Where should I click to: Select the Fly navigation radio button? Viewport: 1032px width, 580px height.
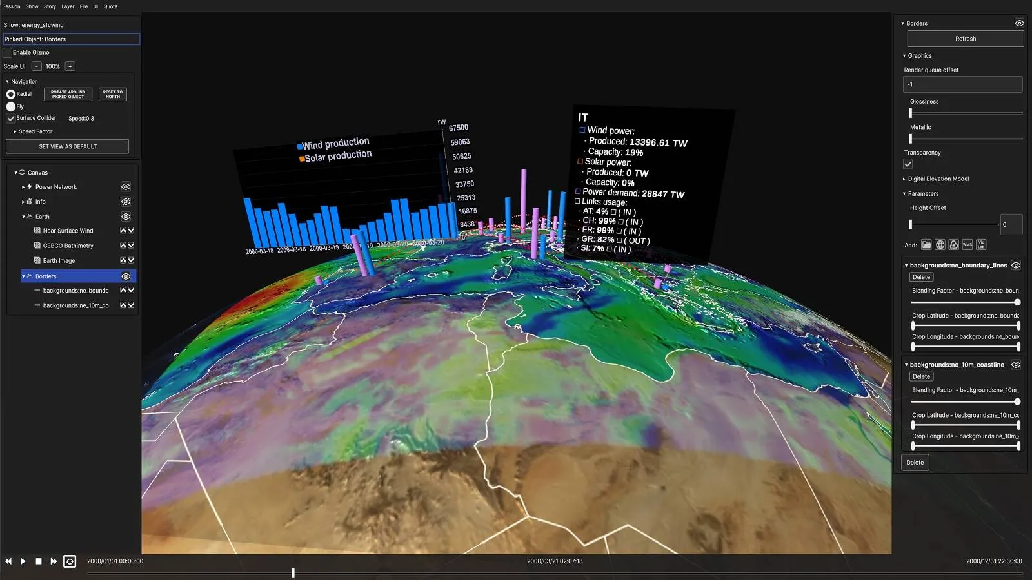point(11,106)
